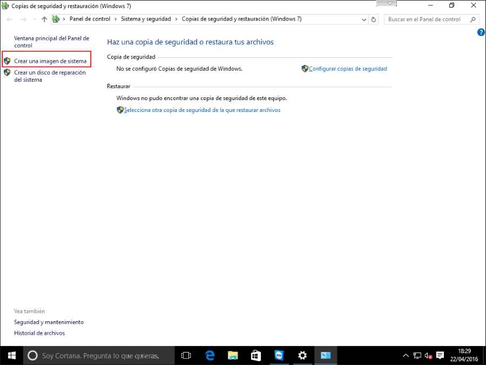
Task: Launch Microsoft Edge from taskbar
Action: pos(210,355)
